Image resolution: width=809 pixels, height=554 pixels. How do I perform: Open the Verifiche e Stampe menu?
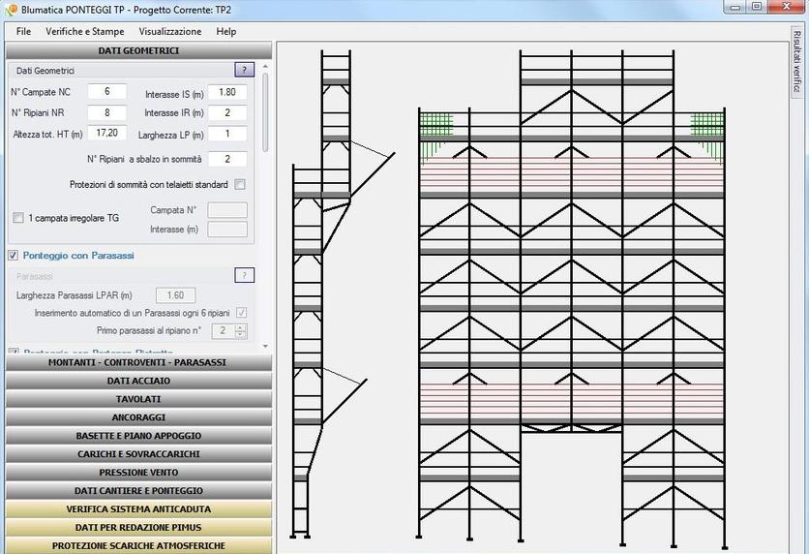84,31
